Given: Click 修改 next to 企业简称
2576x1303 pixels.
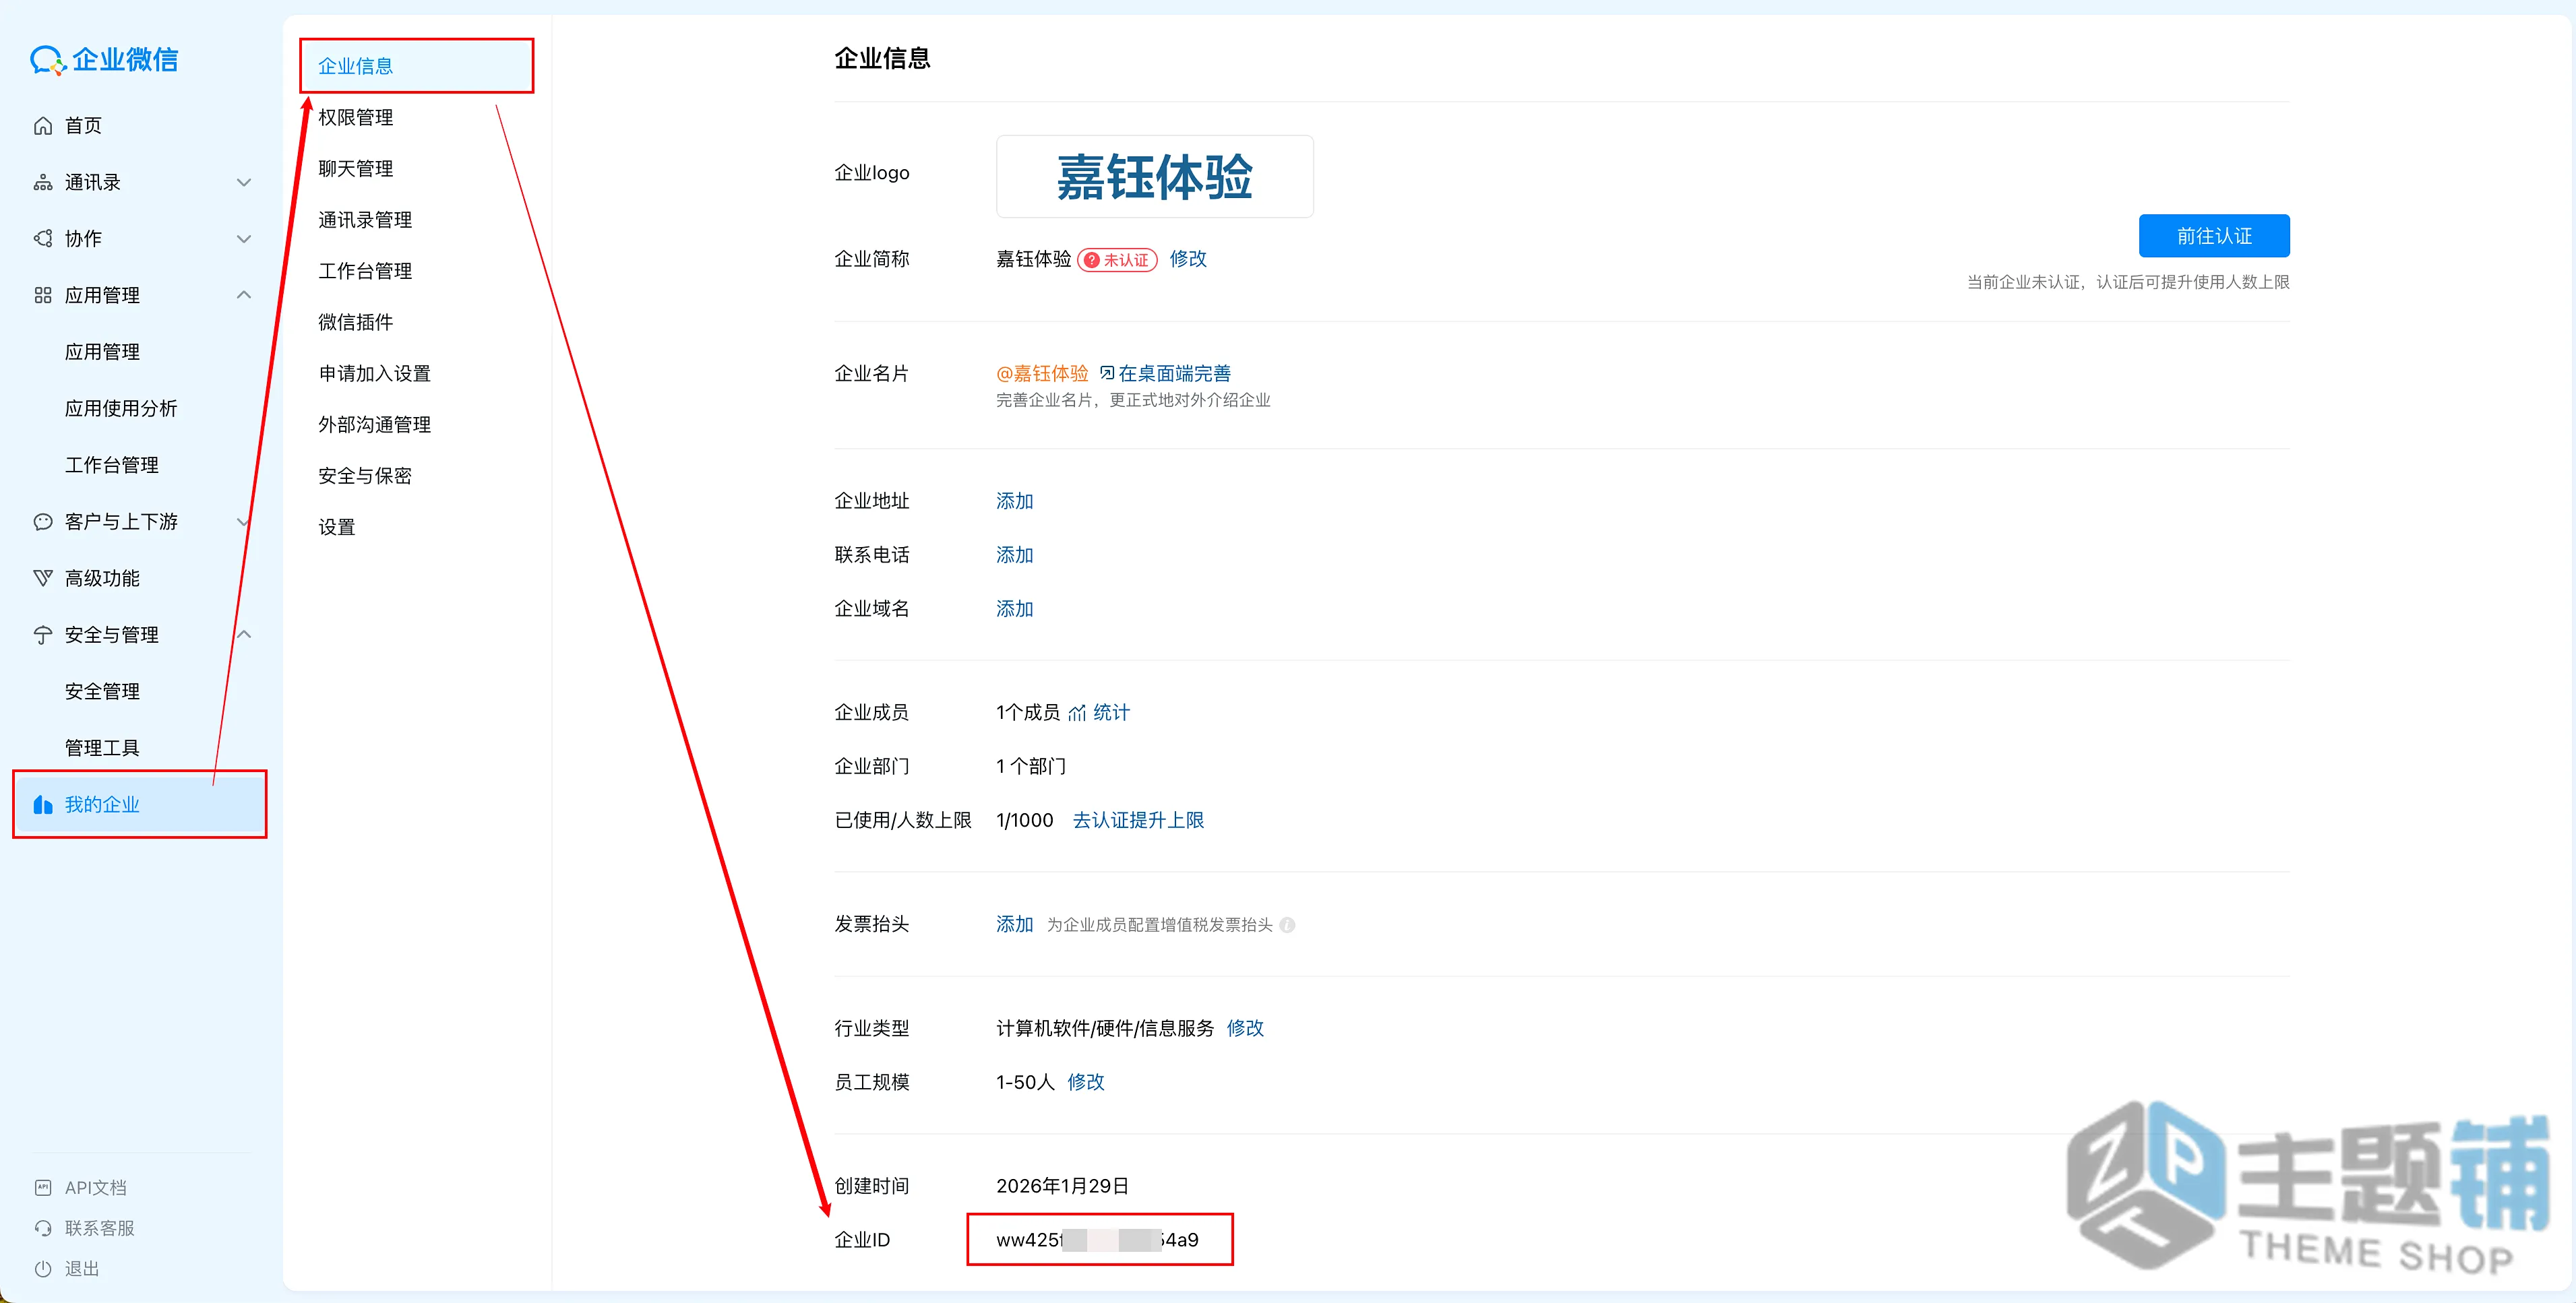Looking at the screenshot, I should pos(1188,259).
